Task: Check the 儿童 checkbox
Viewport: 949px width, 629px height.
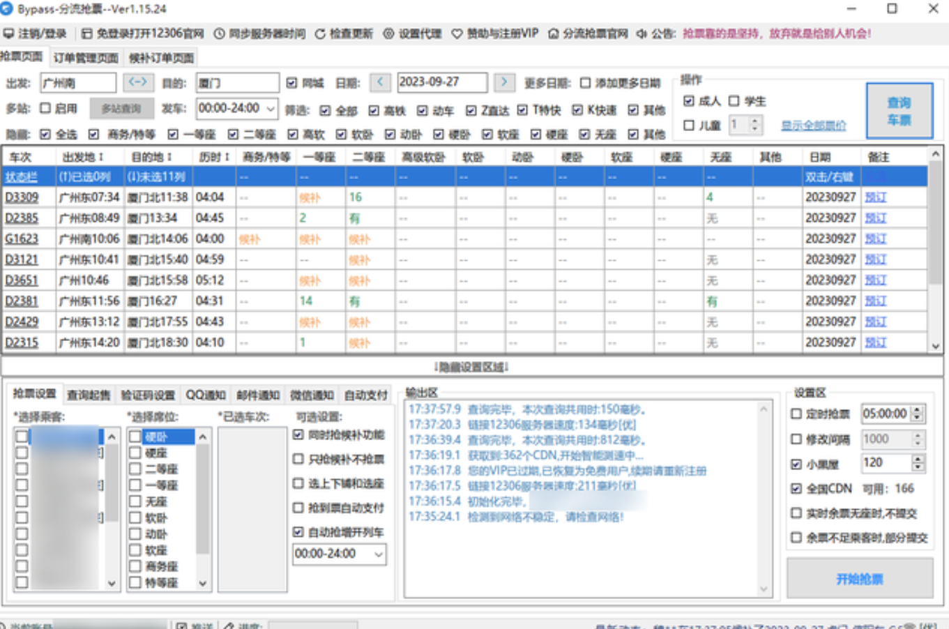Action: click(x=689, y=126)
